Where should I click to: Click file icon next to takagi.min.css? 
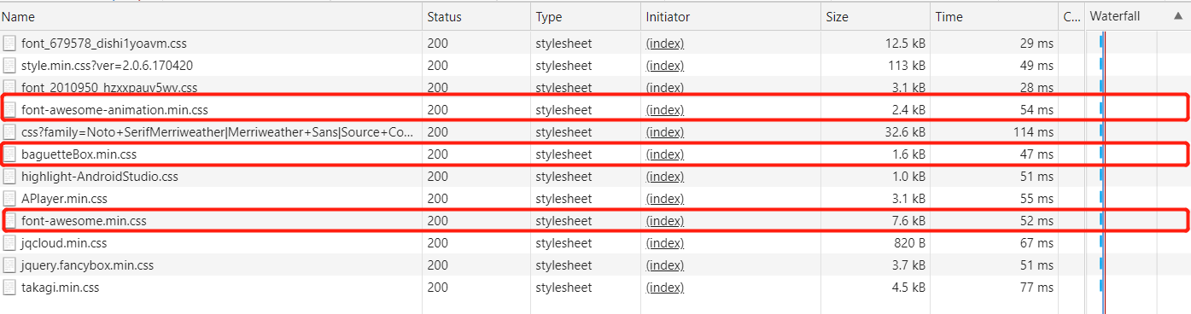pyautogui.click(x=9, y=288)
